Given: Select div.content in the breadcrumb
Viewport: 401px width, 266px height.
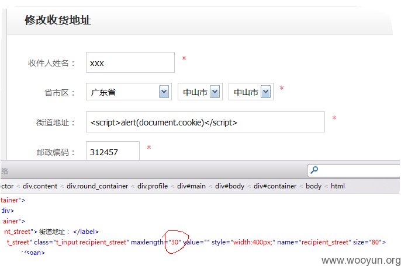Looking at the screenshot, I should coord(40,186).
